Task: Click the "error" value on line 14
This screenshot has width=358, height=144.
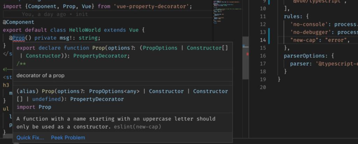Action: (336, 40)
